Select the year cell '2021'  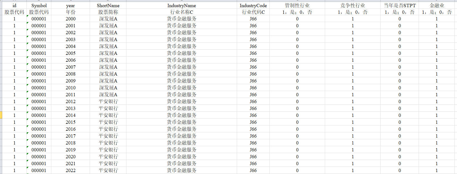pos(70,164)
